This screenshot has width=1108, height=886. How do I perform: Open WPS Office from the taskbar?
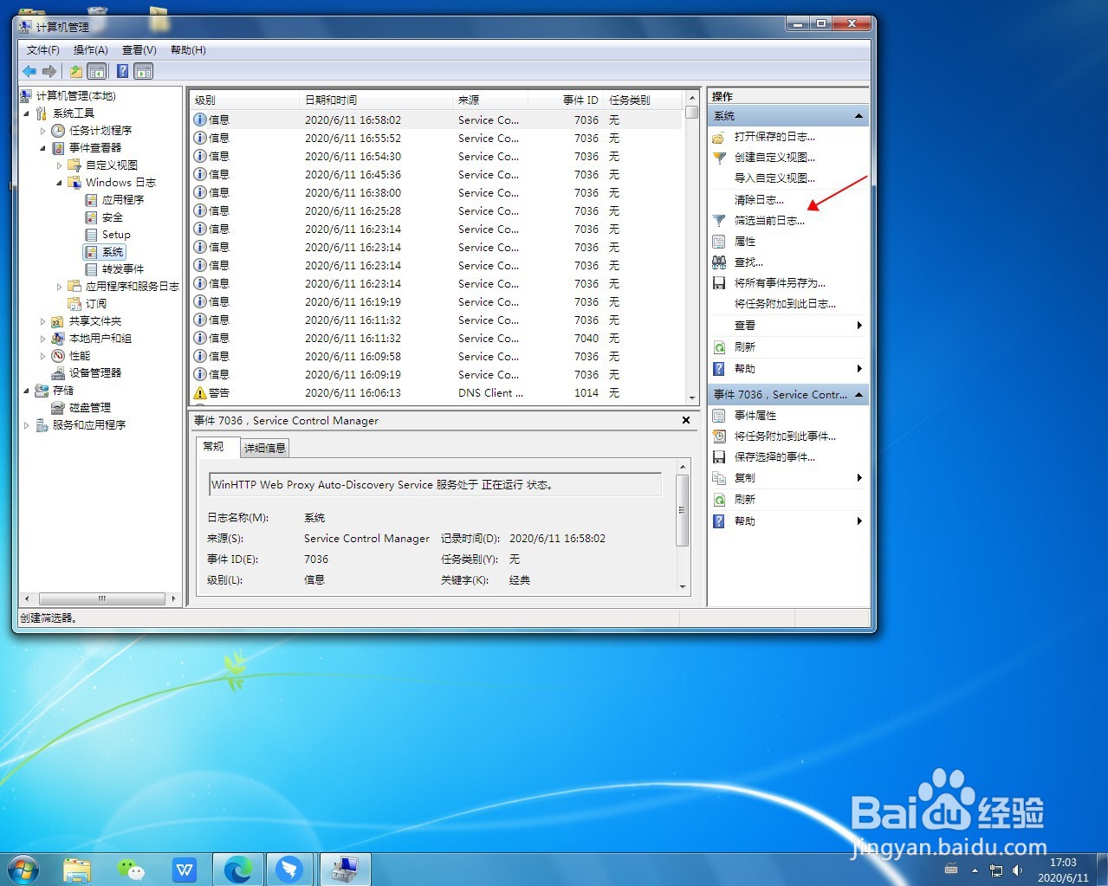coord(185,869)
